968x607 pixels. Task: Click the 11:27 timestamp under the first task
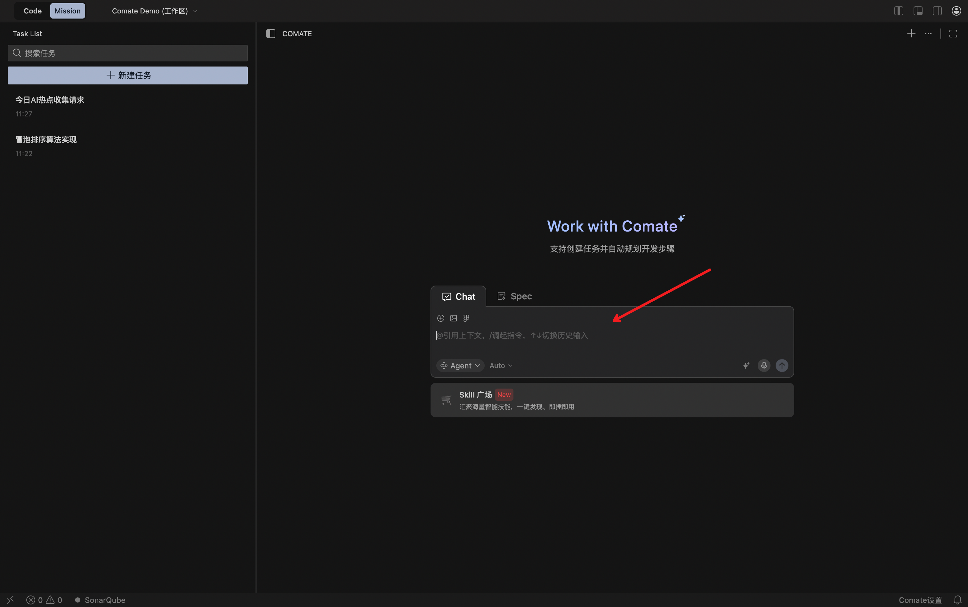point(24,114)
